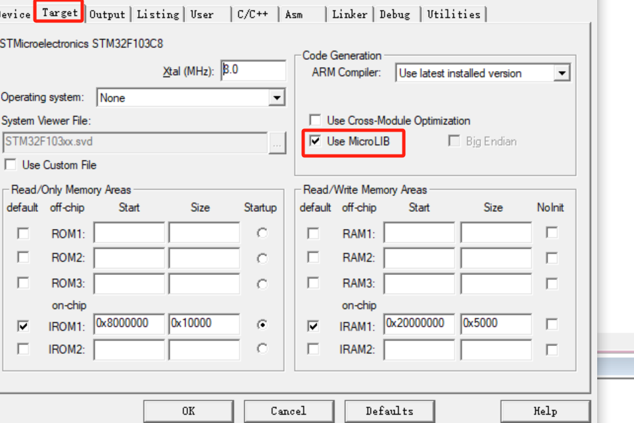Screen dimensions: 634x423
Task: Enable NoInit for RAM1
Action: tap(552, 232)
